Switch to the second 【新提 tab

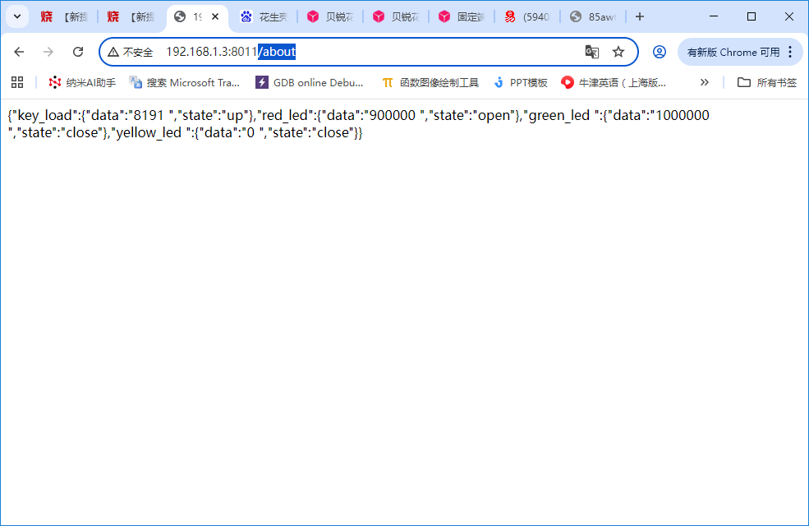131,17
